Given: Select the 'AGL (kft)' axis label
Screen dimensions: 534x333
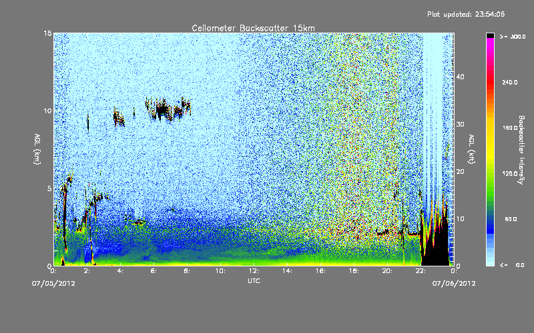Looking at the screenshot, I should pos(471,149).
